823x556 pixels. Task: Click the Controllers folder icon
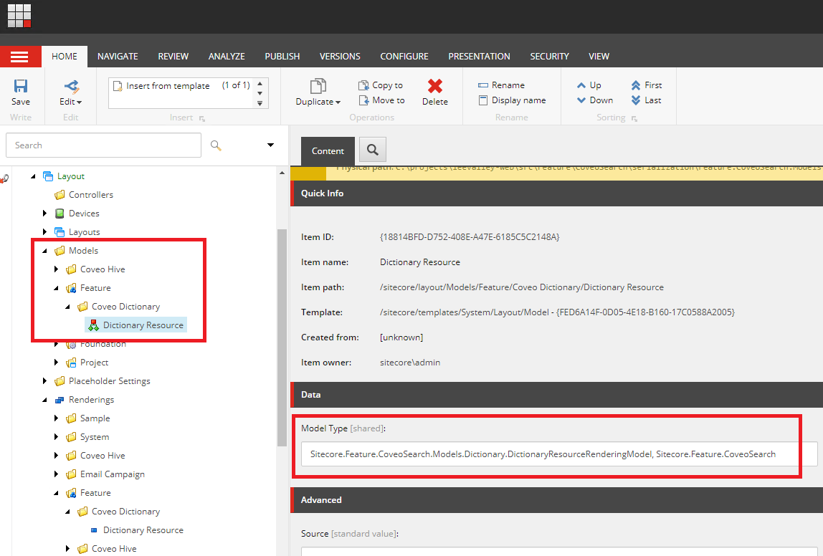(x=60, y=195)
